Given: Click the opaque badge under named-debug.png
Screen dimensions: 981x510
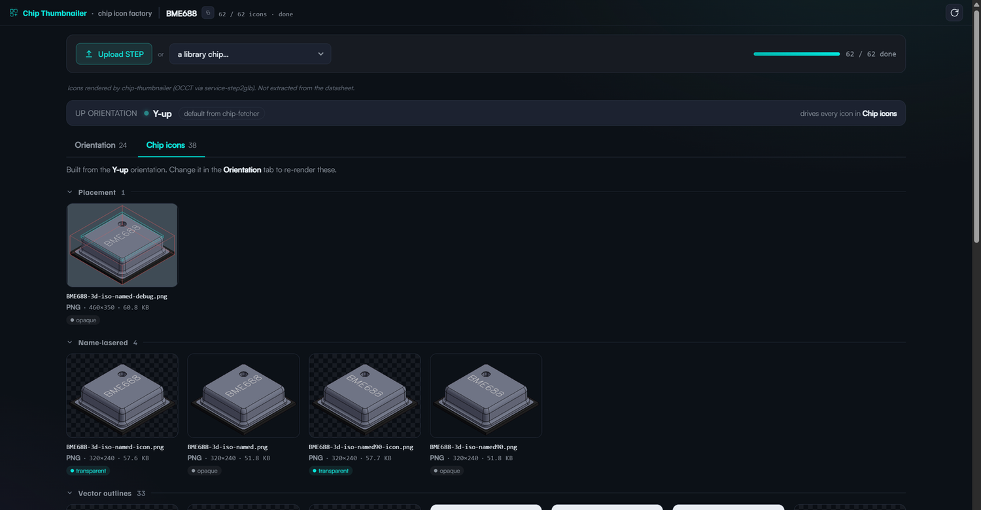Looking at the screenshot, I should [83, 320].
